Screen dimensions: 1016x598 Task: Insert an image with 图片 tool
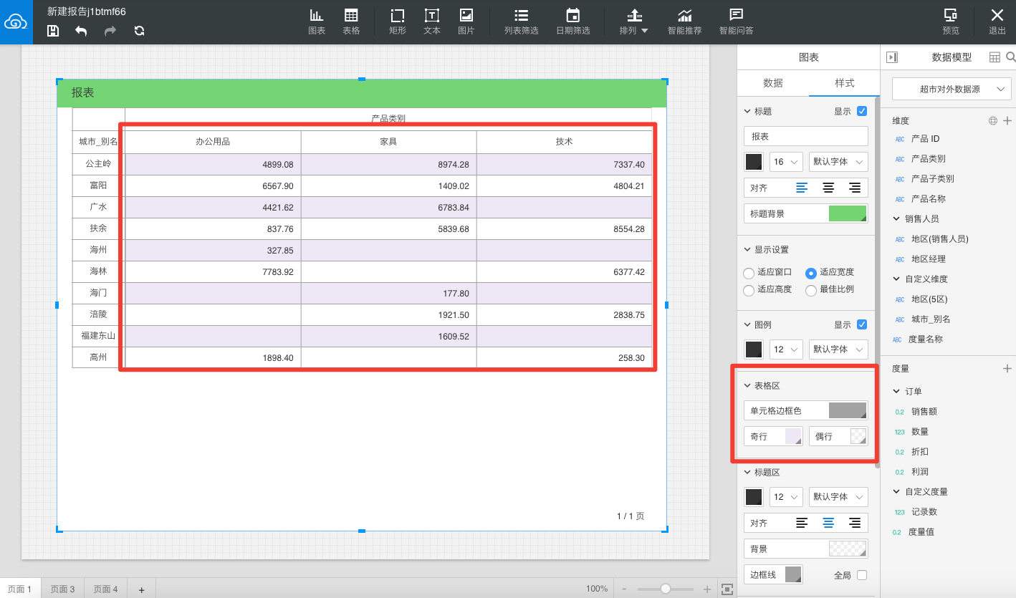466,21
